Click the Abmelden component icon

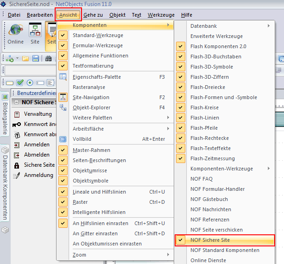click(17, 155)
